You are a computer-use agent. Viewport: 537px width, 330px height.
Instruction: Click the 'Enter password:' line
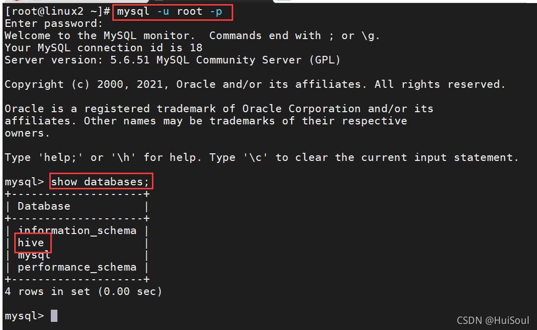pyautogui.click(x=54, y=24)
